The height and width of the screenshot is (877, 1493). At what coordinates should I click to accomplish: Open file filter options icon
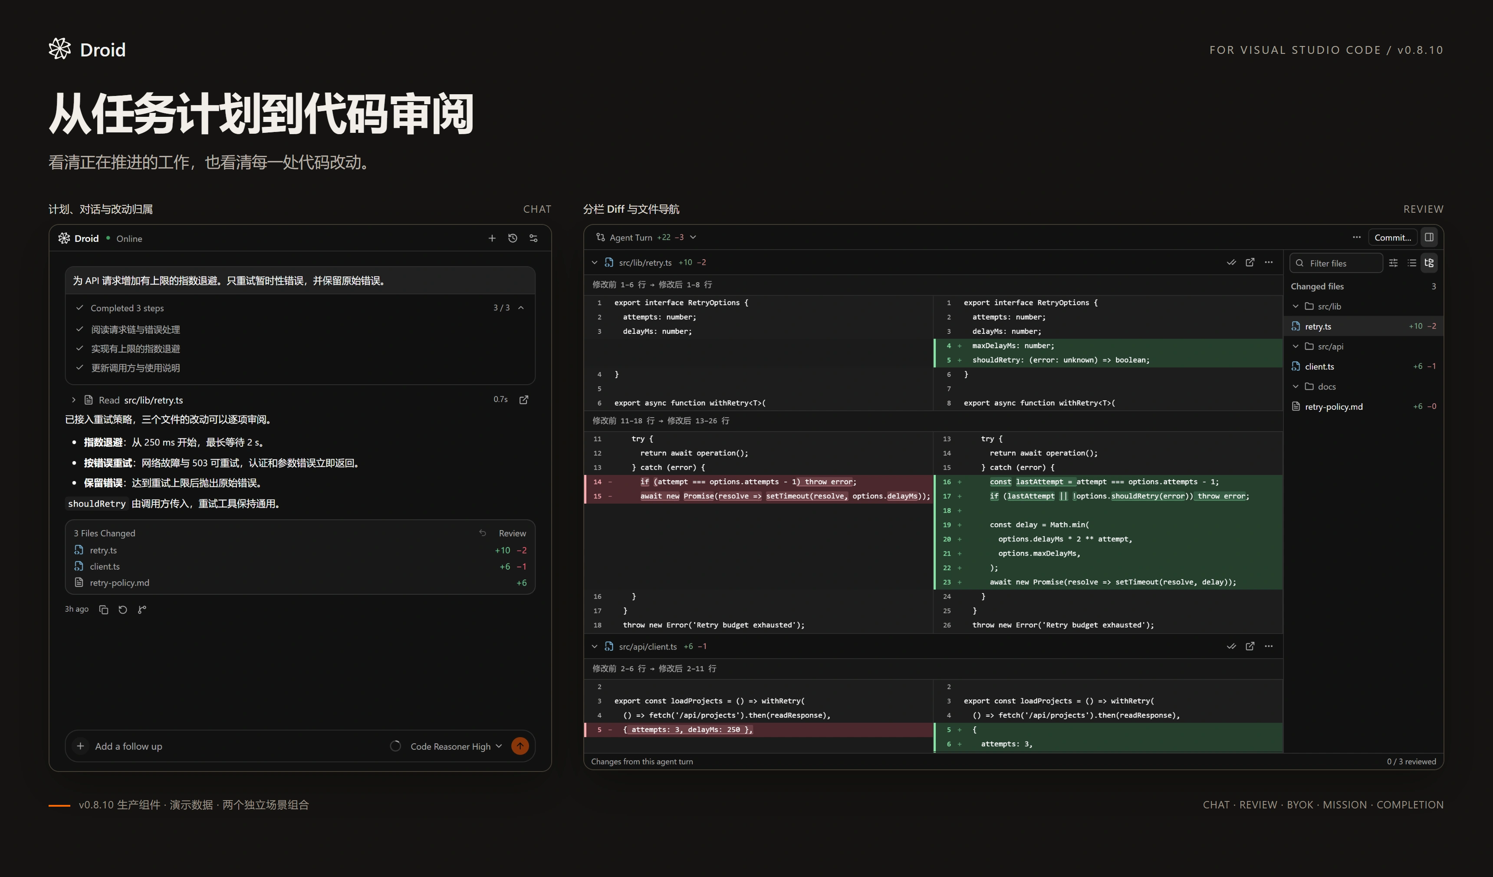(1394, 263)
